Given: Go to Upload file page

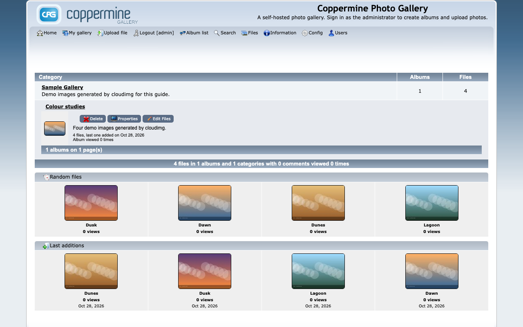Looking at the screenshot, I should click(112, 33).
